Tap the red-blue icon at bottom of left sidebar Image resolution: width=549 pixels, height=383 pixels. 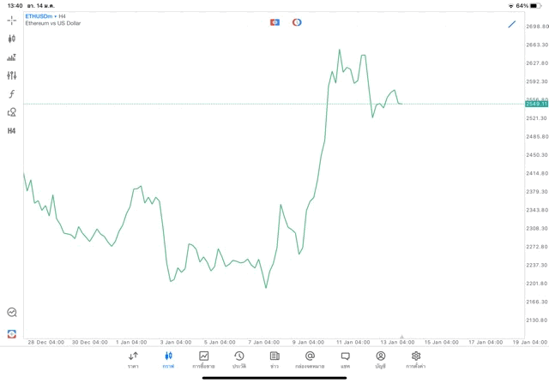(12, 333)
